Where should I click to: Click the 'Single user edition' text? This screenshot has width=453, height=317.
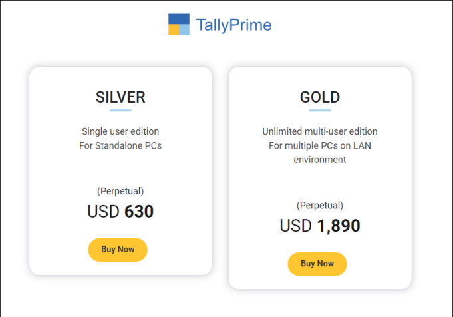click(120, 131)
